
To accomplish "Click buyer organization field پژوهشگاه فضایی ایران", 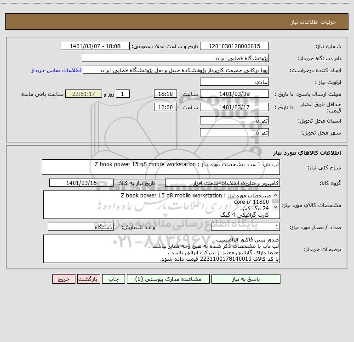I will click(x=175, y=58).
